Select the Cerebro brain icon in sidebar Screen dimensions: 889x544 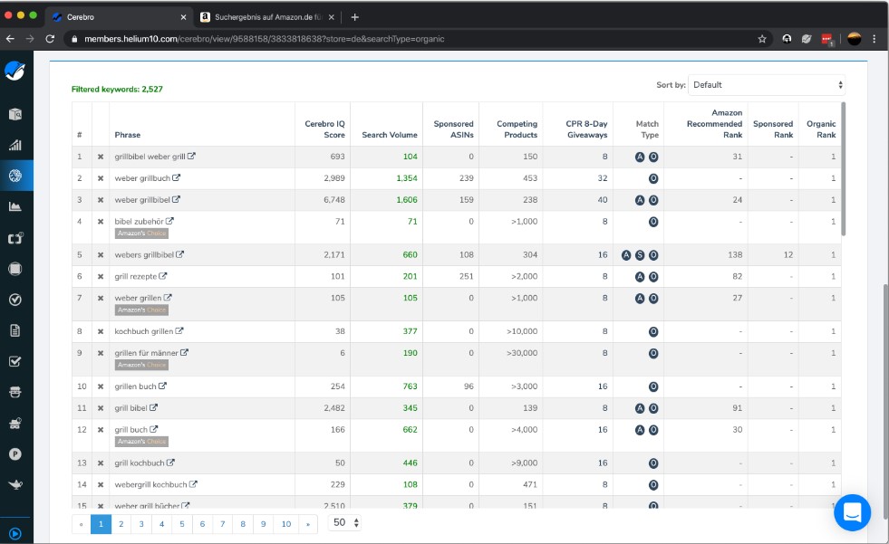click(x=15, y=176)
